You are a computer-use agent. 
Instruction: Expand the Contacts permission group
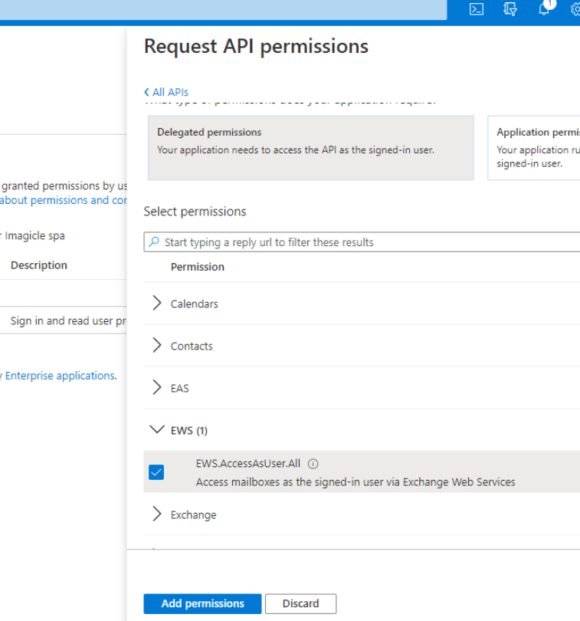[x=157, y=346]
